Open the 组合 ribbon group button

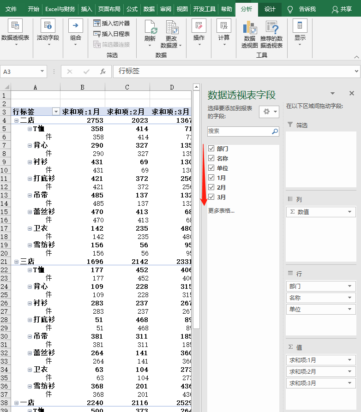tap(75, 33)
